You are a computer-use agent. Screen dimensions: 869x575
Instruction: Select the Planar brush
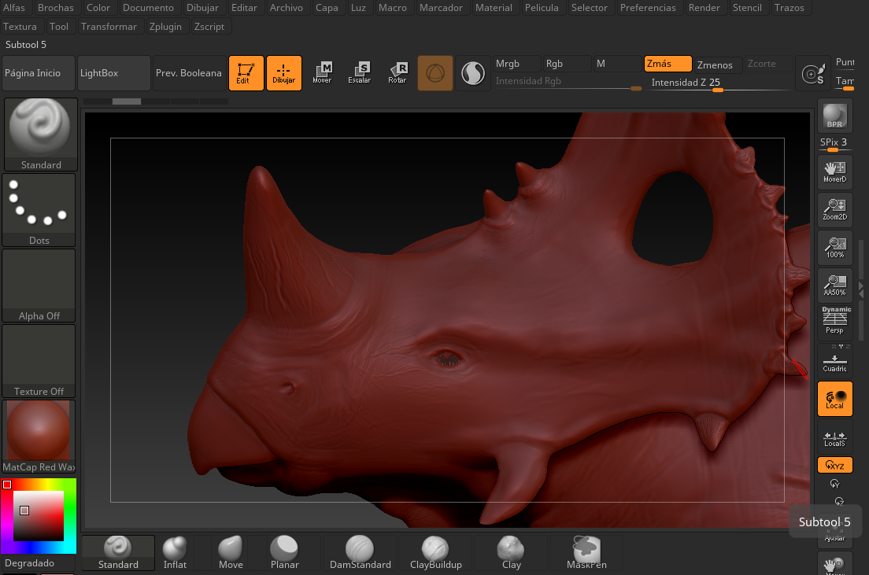click(x=284, y=553)
